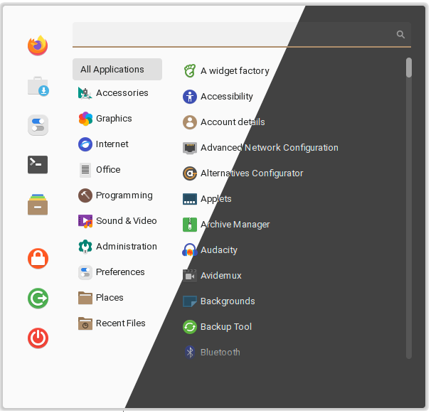
Task: Click the Accessories category icon
Action: tap(85, 93)
